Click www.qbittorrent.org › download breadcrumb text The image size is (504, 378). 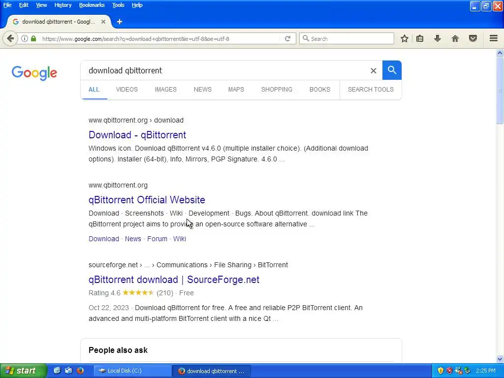click(136, 120)
